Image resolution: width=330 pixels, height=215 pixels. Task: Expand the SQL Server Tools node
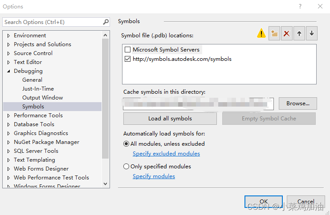[x=8, y=151]
